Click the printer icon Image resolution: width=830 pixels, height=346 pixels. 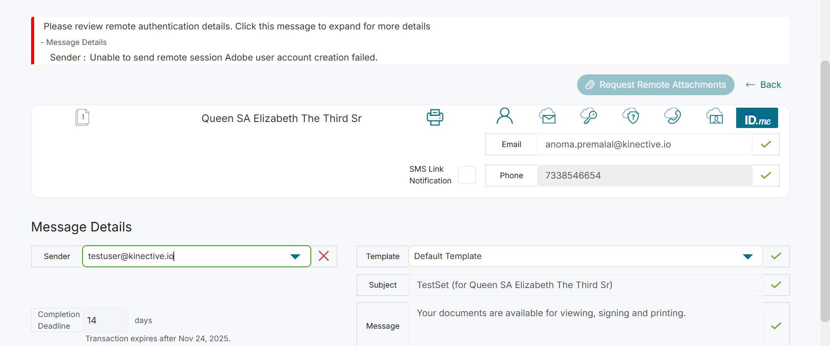click(435, 117)
